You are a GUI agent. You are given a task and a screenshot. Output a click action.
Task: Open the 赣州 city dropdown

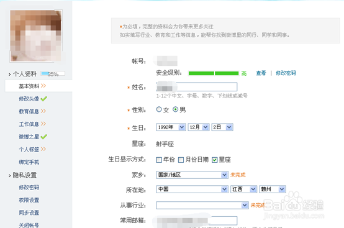[273, 189]
